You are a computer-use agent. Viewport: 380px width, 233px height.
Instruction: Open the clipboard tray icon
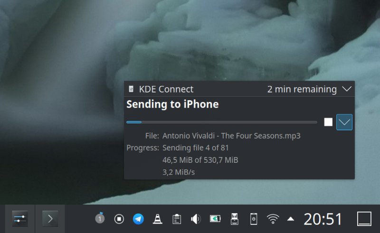click(177, 219)
